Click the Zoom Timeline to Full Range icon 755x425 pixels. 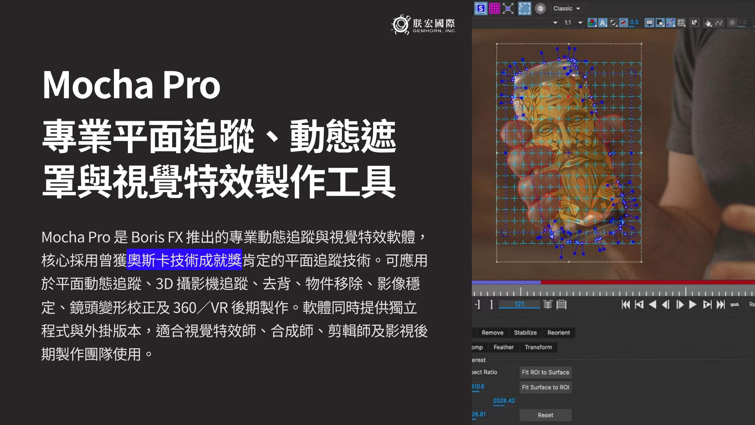point(561,304)
